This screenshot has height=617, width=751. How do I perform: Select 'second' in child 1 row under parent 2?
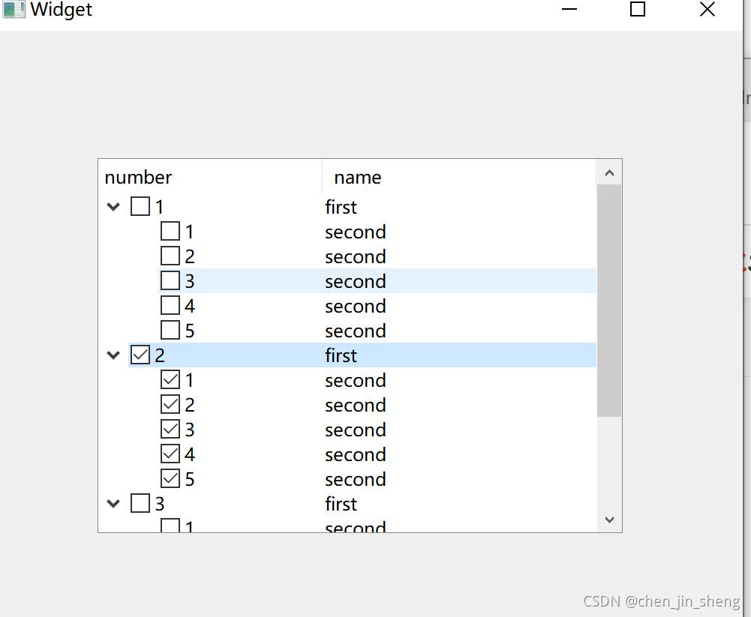click(356, 381)
